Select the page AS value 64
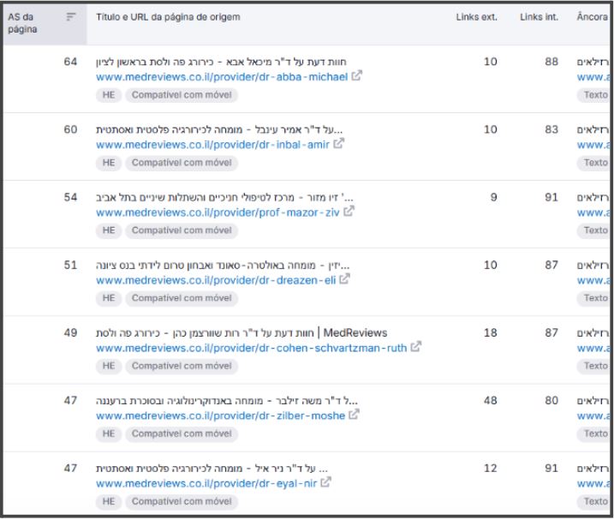614x520 pixels. pos(70,62)
